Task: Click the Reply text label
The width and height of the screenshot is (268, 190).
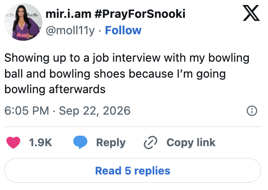Action: click(x=111, y=142)
